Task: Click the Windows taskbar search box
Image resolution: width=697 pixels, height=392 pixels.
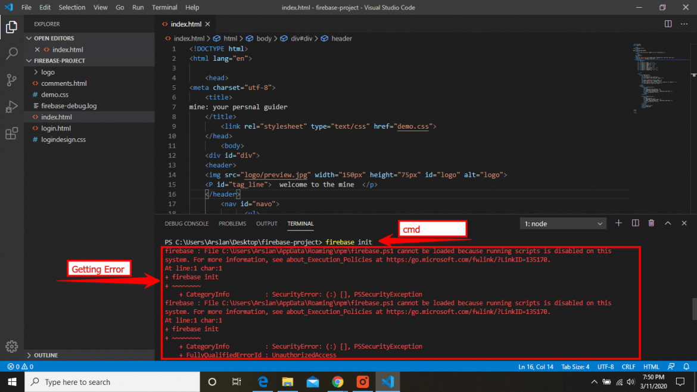Action: pyautogui.click(x=77, y=382)
